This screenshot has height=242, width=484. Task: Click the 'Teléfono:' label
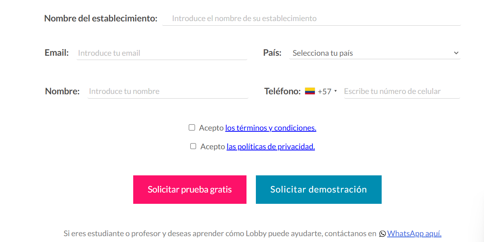pos(282,91)
